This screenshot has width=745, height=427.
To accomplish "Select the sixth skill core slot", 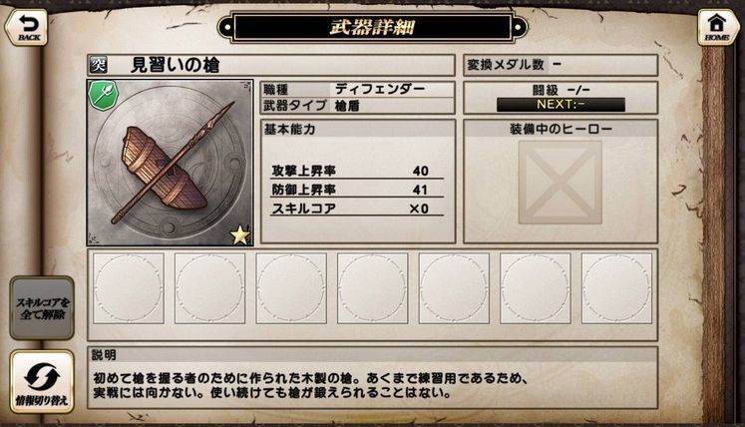I will (536, 288).
